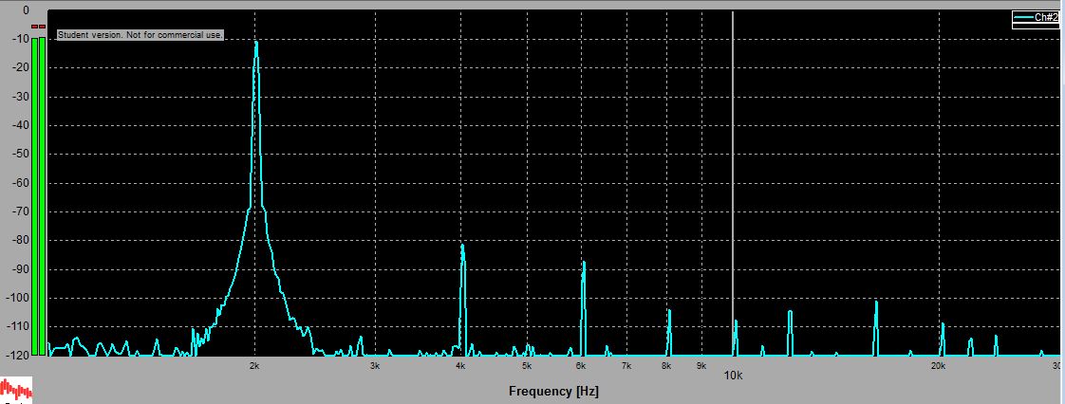Click the "-100" dB level axis label

click(18, 298)
